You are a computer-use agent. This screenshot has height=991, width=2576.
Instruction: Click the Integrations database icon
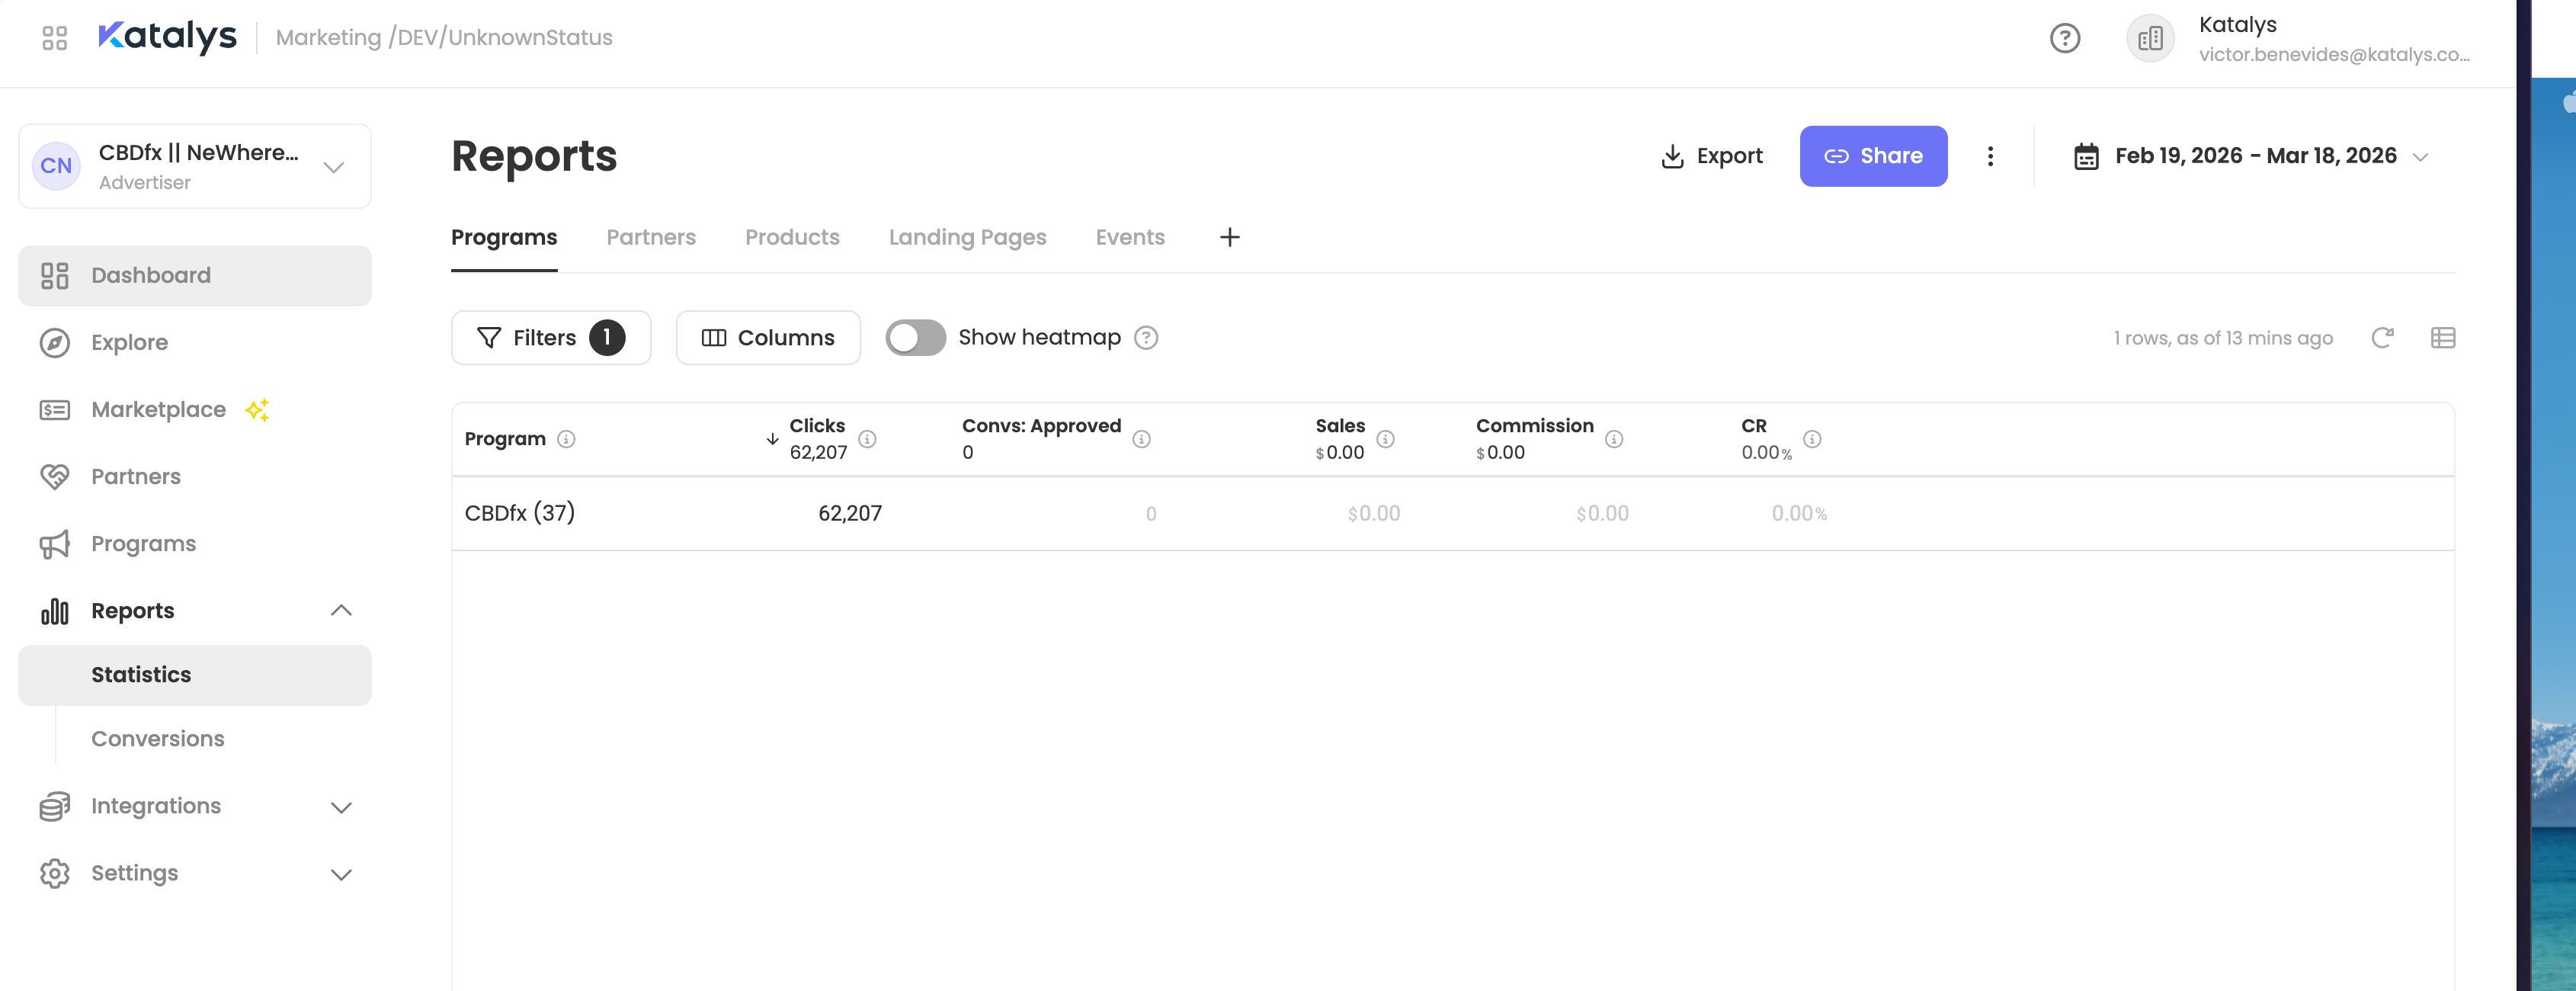pos(55,806)
